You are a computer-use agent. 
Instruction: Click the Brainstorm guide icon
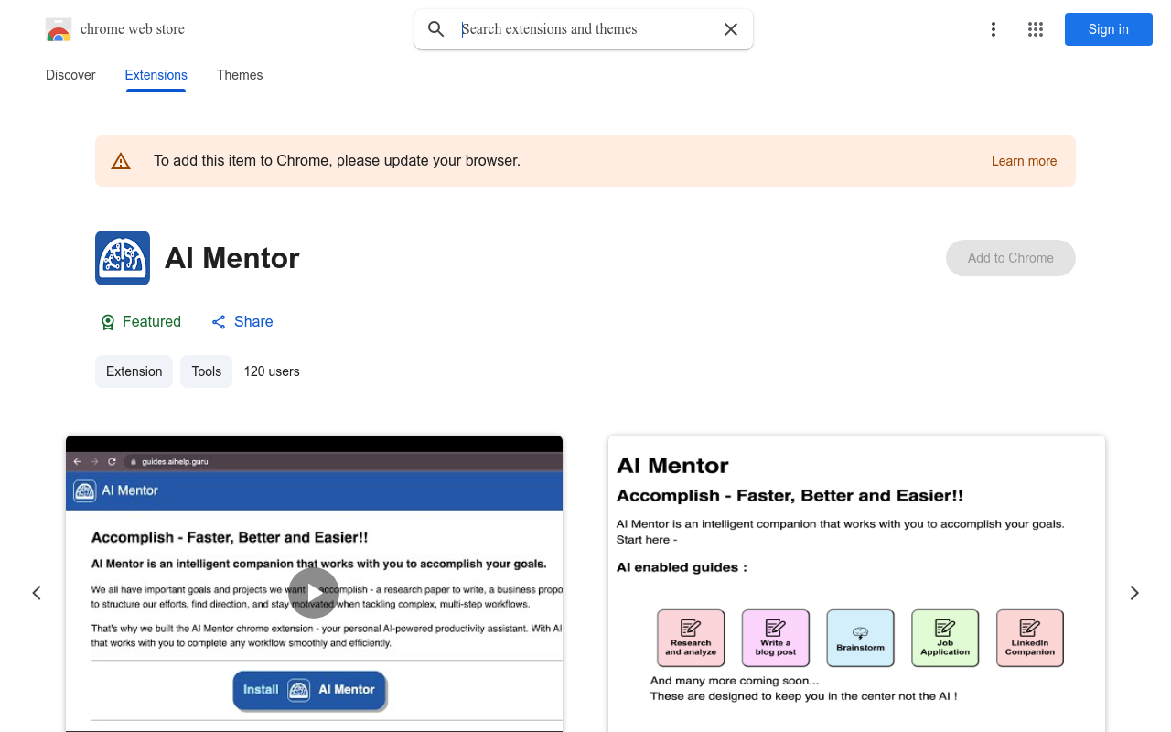860,638
